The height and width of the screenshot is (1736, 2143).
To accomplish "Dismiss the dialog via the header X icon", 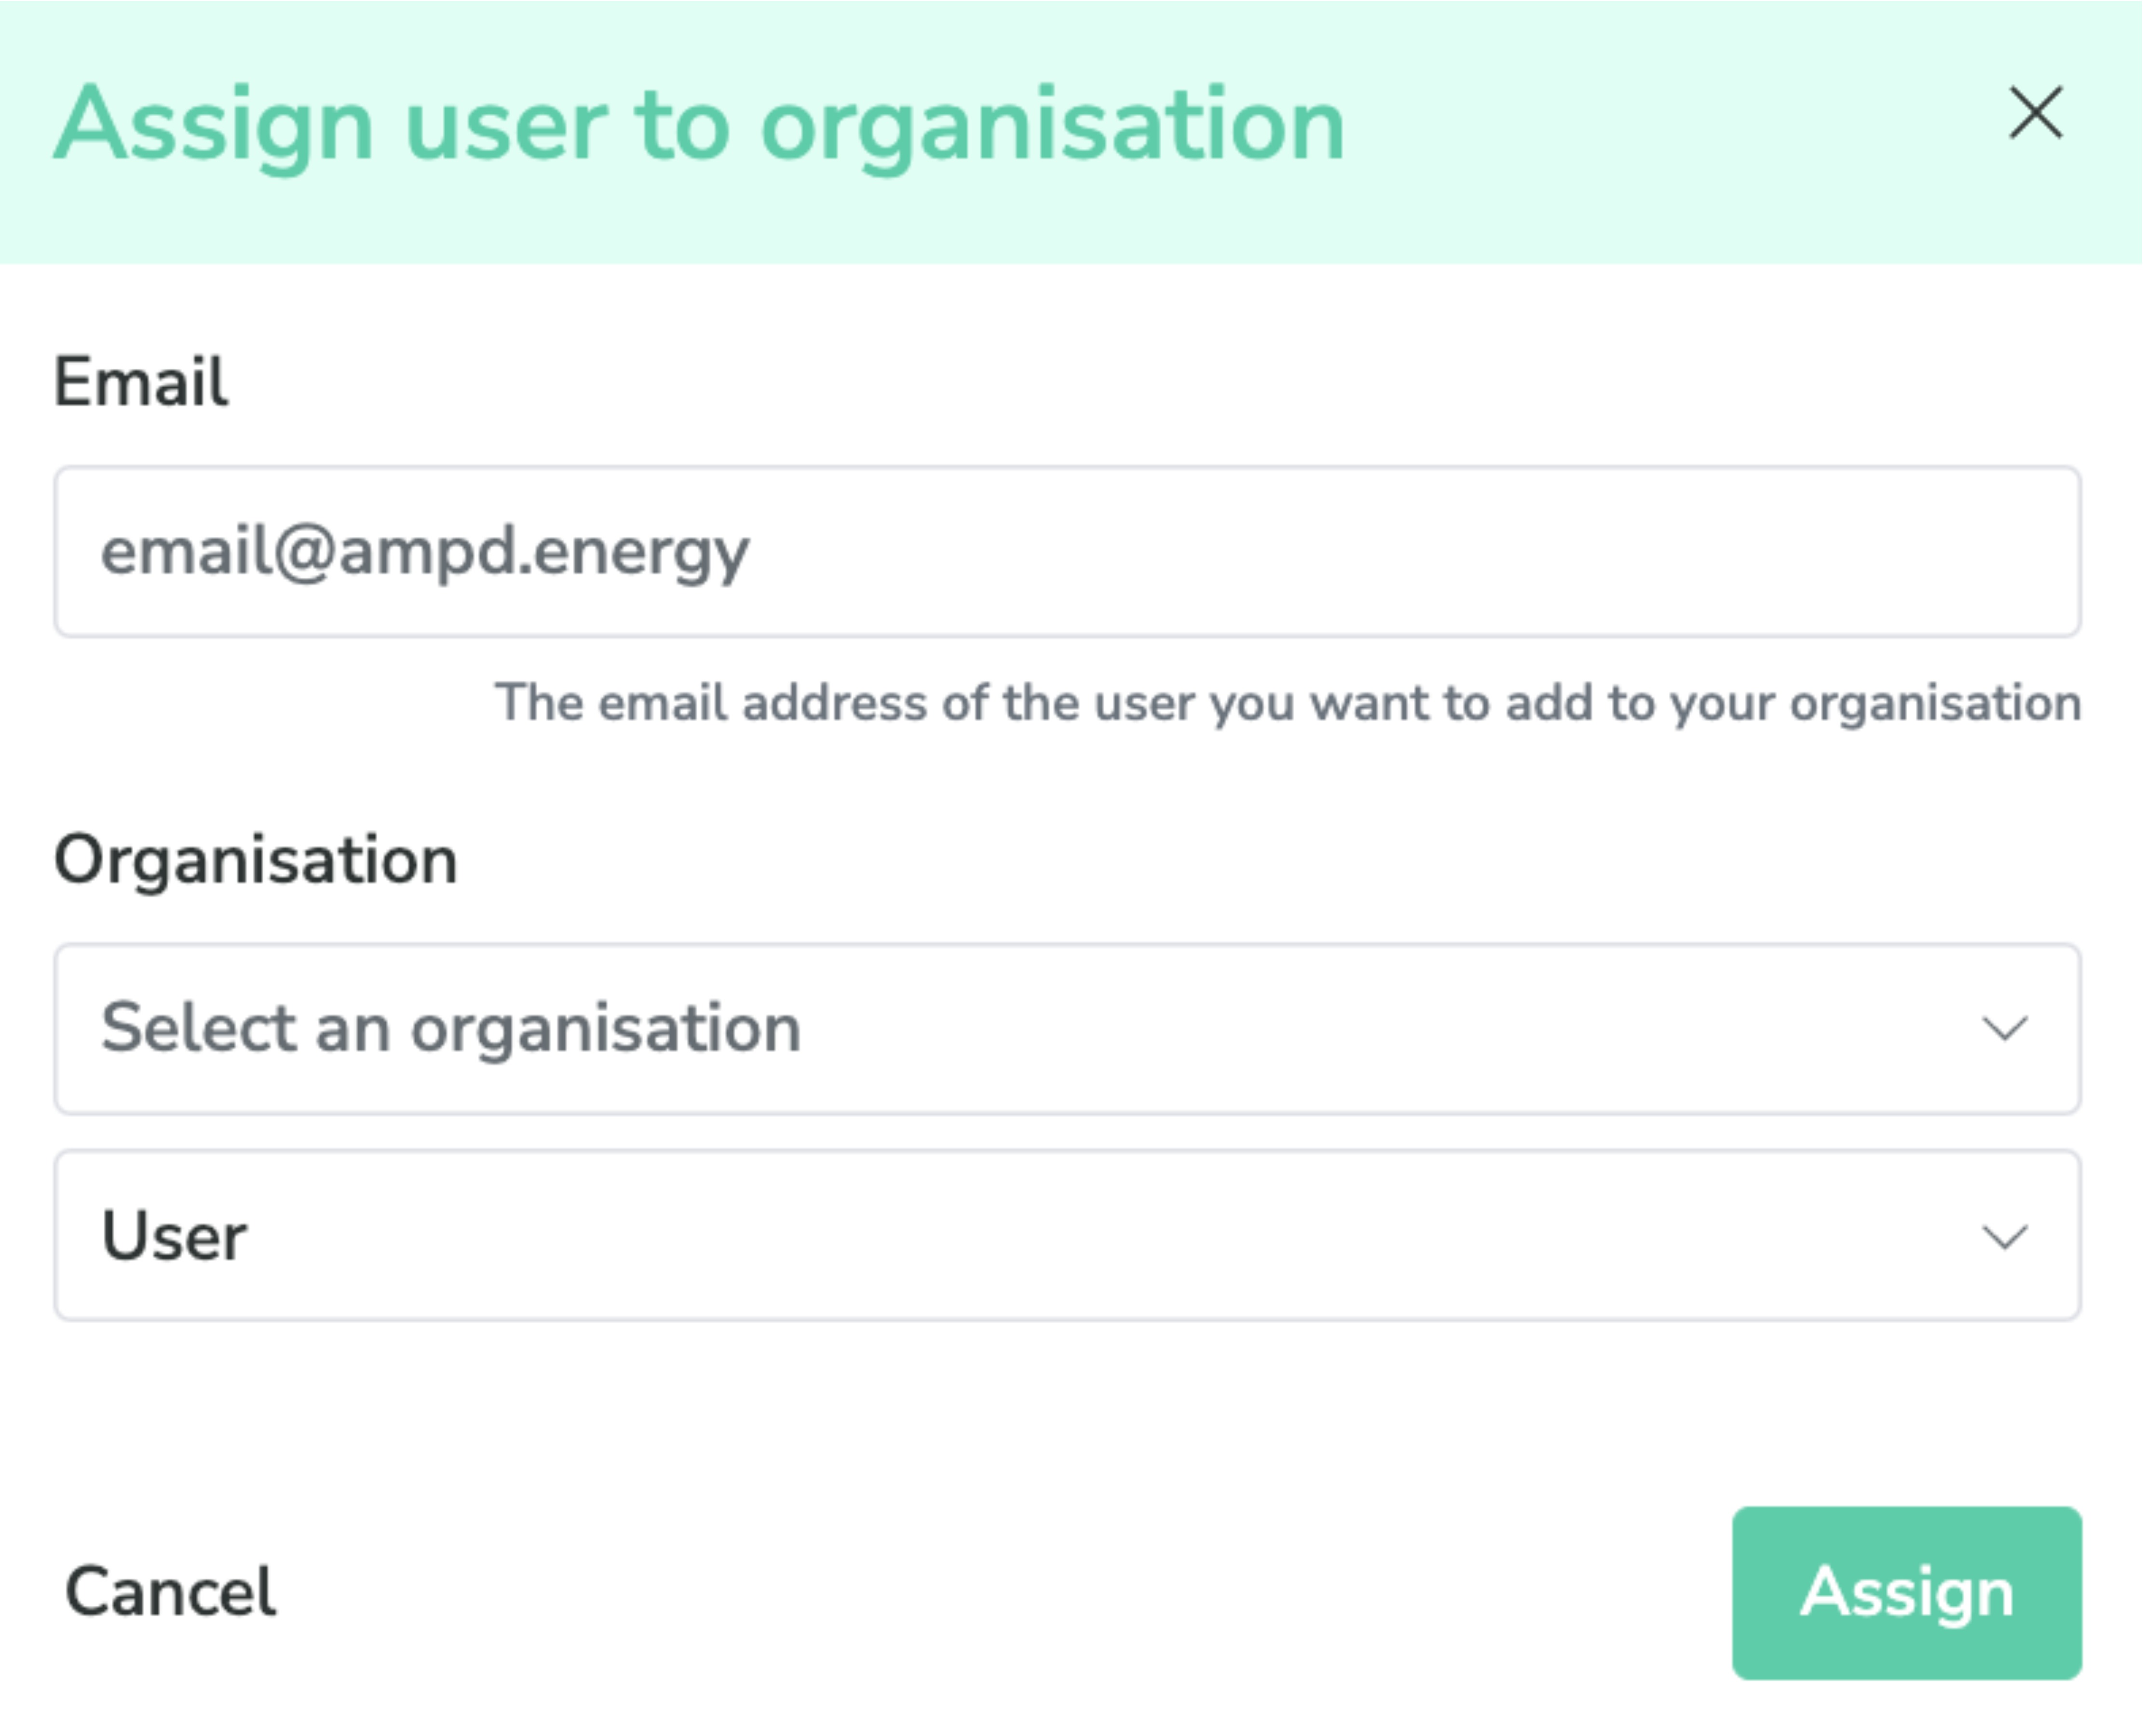I will coord(2036,112).
